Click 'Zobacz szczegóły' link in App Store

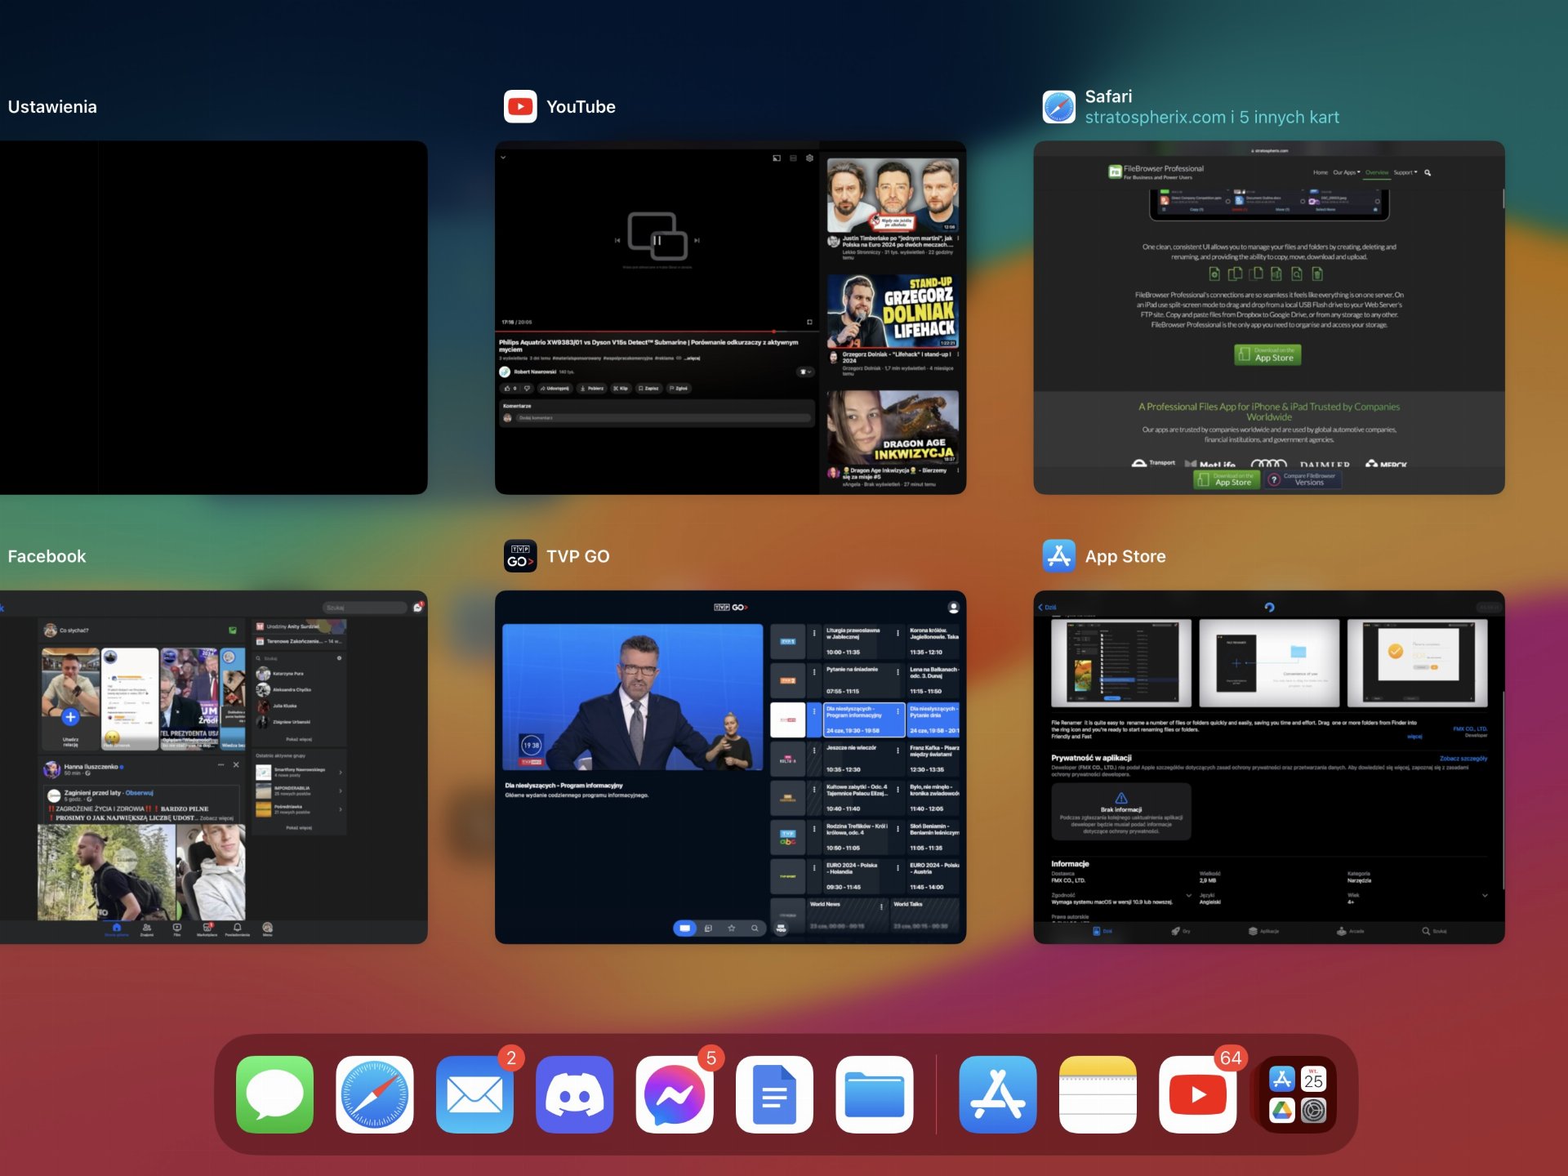click(x=1463, y=759)
